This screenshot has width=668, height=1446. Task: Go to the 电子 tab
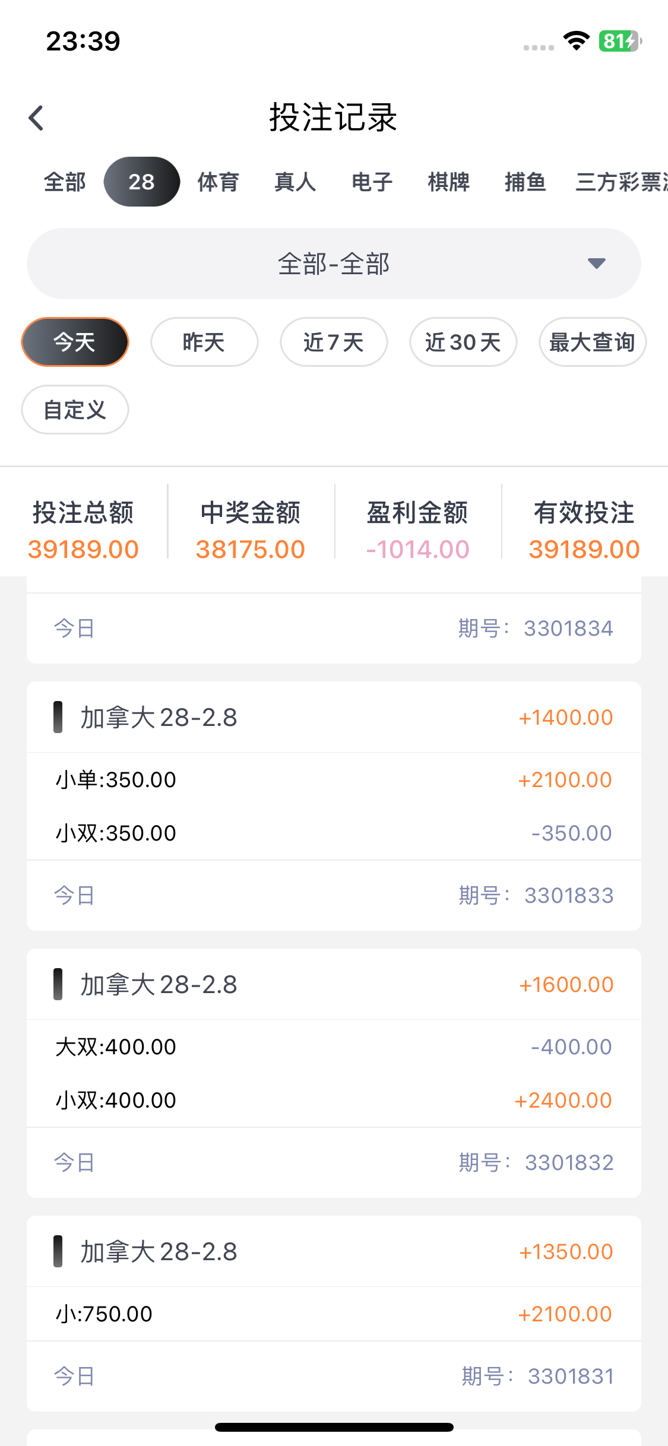click(372, 182)
